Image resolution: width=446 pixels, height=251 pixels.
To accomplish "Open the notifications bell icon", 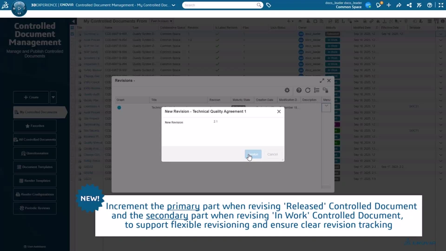I will [x=378, y=5].
